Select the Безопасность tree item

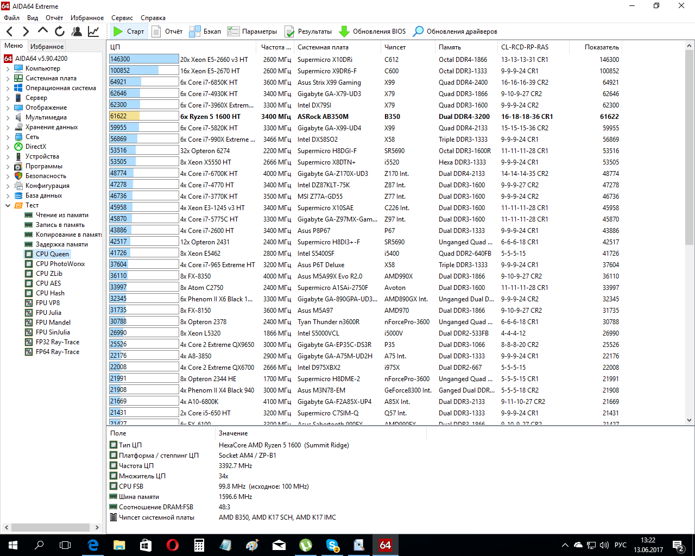tap(40, 176)
